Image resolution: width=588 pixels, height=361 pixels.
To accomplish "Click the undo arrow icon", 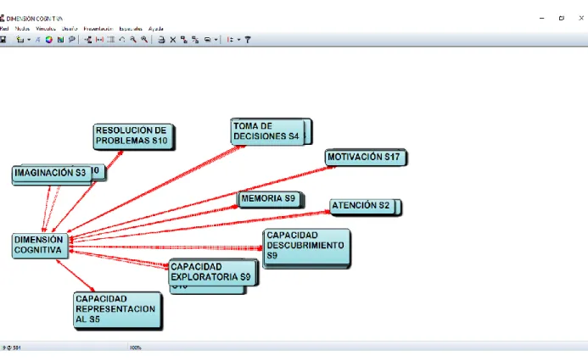I will [x=122, y=39].
